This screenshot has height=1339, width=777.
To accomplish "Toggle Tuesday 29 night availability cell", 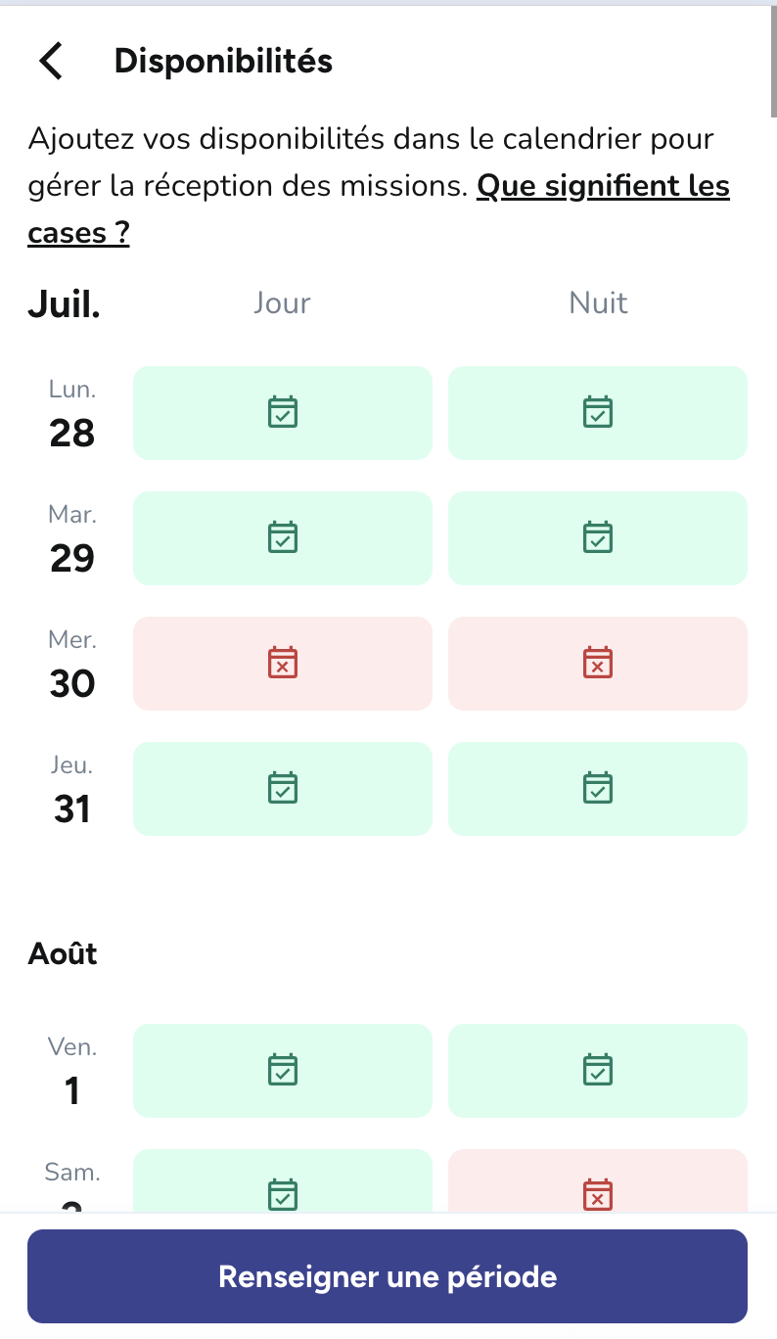I will [x=598, y=537].
